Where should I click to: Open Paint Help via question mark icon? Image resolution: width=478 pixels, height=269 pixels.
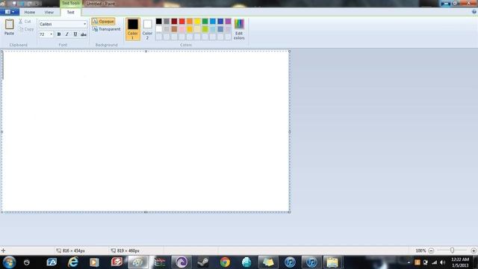pyautogui.click(x=474, y=12)
